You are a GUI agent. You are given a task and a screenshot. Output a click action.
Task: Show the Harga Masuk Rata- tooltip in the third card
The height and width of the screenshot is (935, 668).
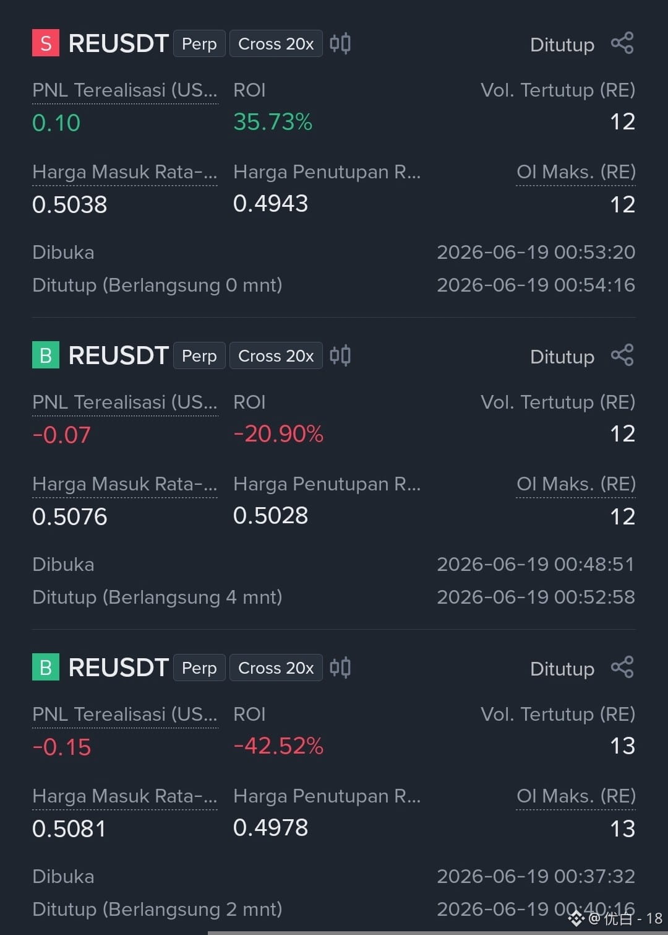[x=125, y=796]
